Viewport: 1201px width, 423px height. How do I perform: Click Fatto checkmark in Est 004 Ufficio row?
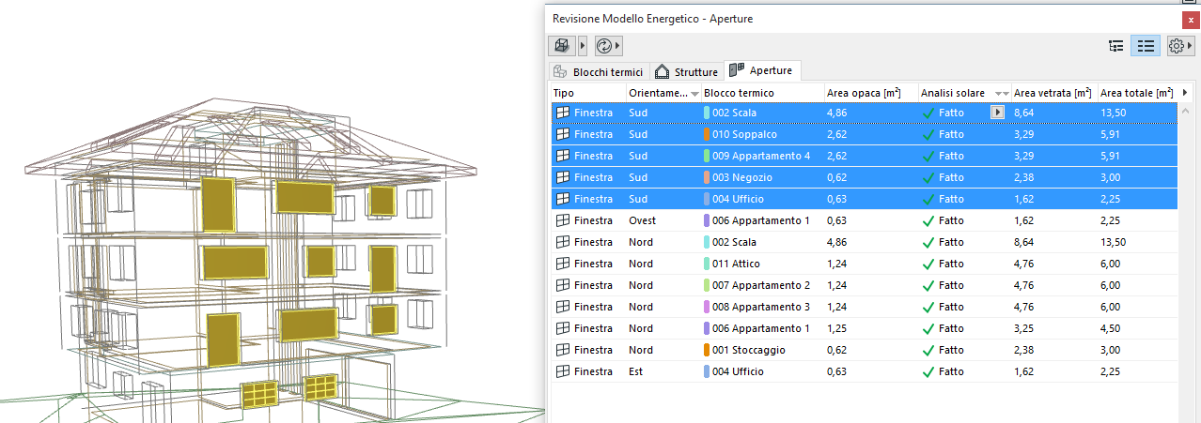coord(928,371)
